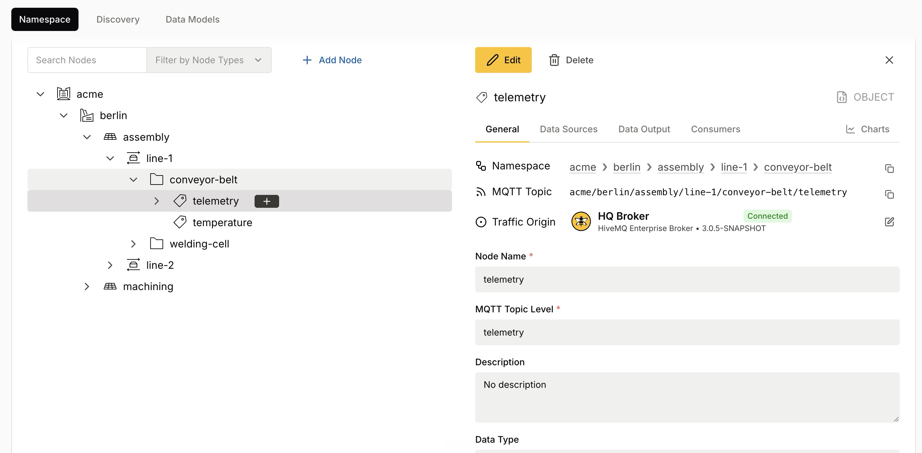Switch to the Data Sources tab
Screen dimensions: 922x453
point(568,129)
